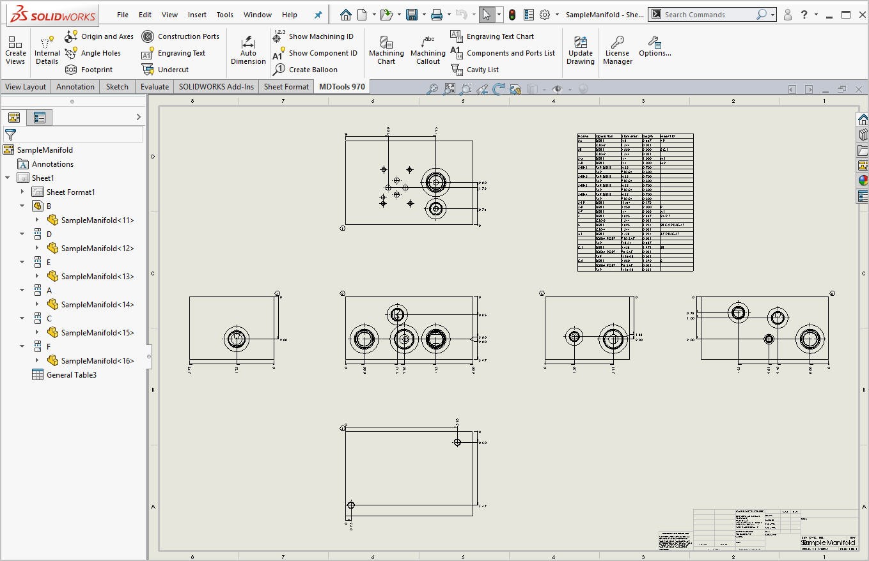Pin the menu bar with pushpin
The image size is (869, 561).
(318, 15)
